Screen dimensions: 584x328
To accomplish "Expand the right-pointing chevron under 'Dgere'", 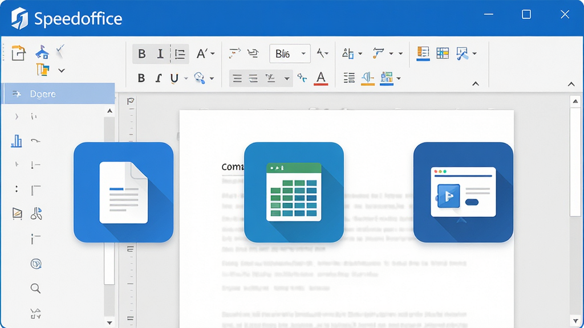I will [17, 117].
